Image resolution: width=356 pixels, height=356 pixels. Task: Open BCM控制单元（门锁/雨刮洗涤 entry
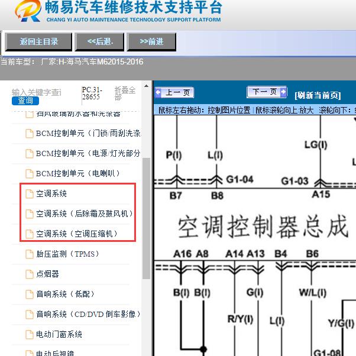(x=88, y=133)
